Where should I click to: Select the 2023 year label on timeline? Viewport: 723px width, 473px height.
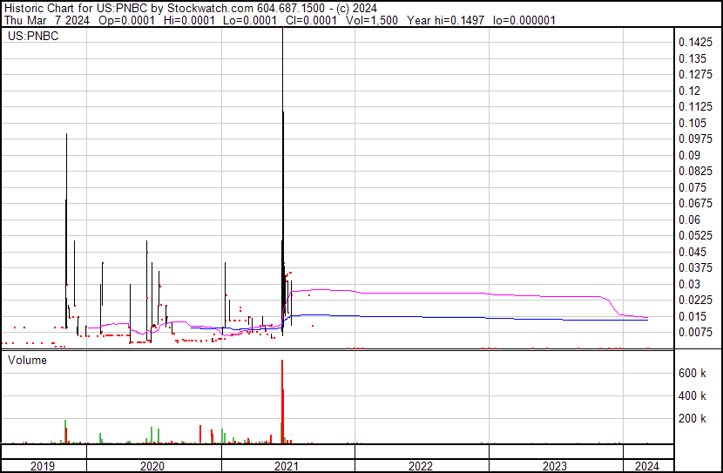[555, 466]
